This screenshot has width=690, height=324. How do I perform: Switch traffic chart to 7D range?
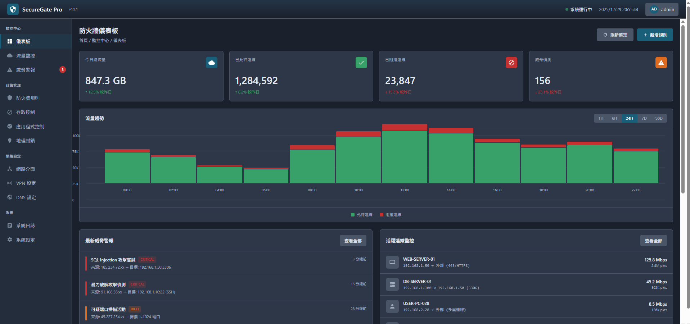pyautogui.click(x=644, y=118)
